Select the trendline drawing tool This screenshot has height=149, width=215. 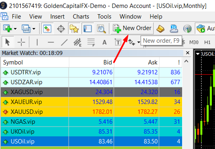tap(64, 42)
